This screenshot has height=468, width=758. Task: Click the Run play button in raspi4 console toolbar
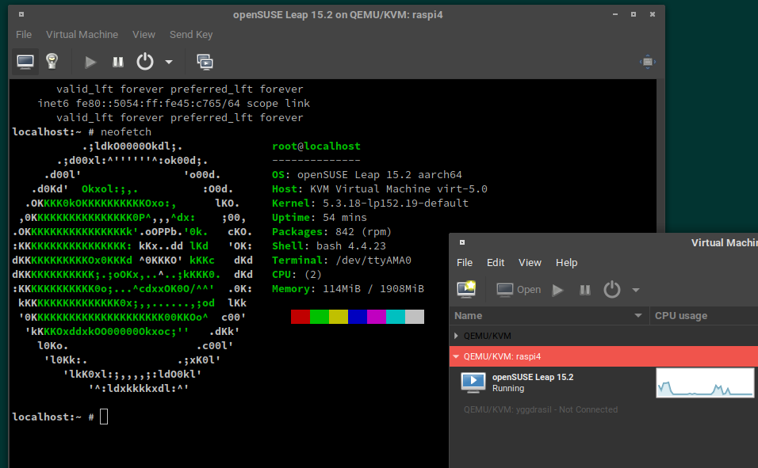point(90,62)
